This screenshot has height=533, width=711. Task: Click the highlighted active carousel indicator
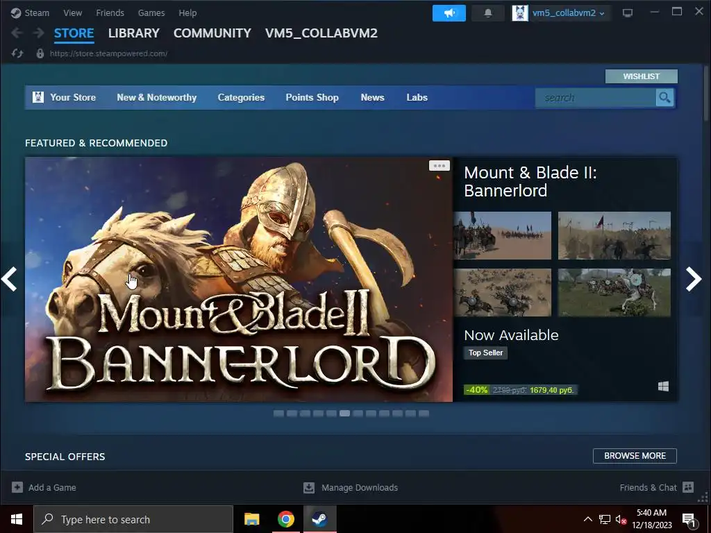pos(344,414)
